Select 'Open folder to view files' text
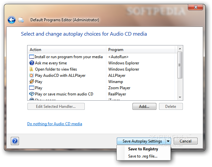The height and width of the screenshot is (167, 212). click(x=56, y=69)
